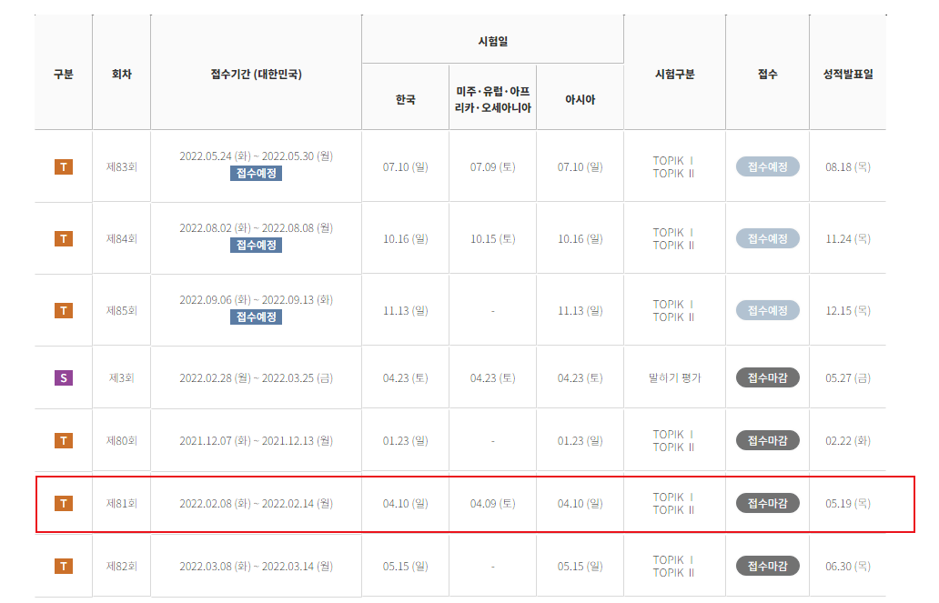Click blue 접수예정 badge under 2022.09.06 period
939x603 pixels.
pyautogui.click(x=256, y=317)
